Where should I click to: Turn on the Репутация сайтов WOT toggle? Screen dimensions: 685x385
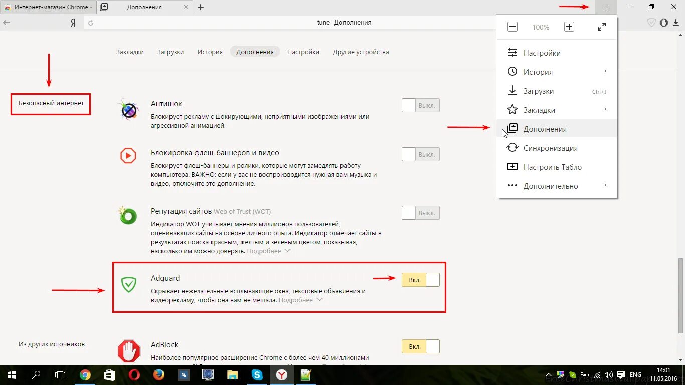[421, 213]
